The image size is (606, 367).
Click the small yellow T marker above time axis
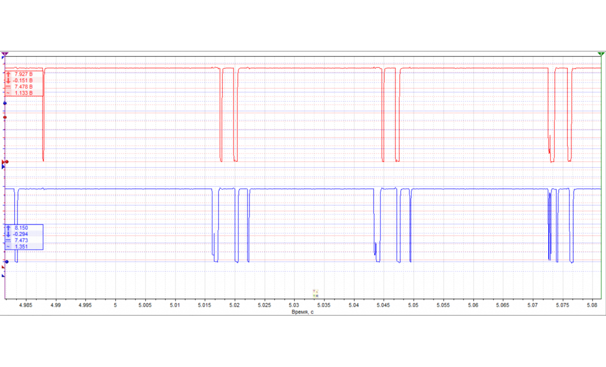(315, 291)
